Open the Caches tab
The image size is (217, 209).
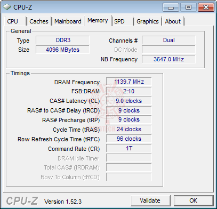39,21
